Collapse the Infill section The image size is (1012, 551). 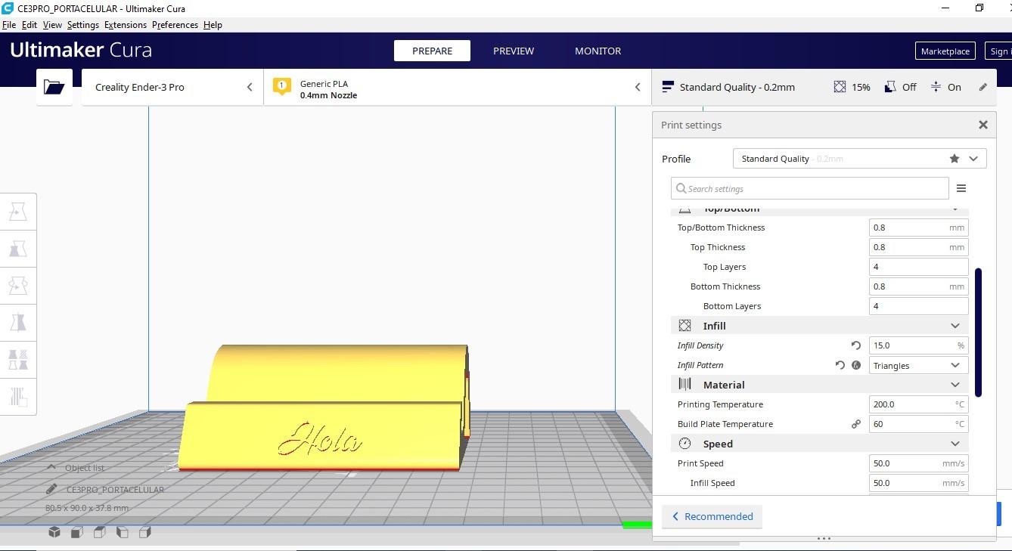[955, 326]
